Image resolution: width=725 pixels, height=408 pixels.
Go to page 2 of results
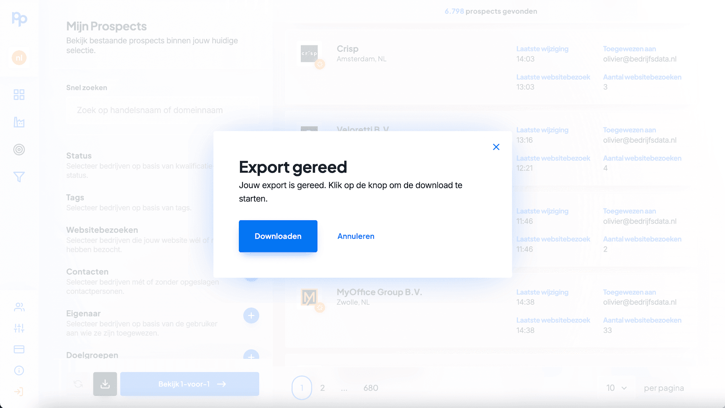click(322, 388)
